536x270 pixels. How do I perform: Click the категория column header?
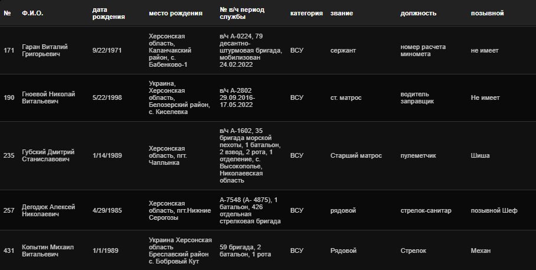coord(306,14)
